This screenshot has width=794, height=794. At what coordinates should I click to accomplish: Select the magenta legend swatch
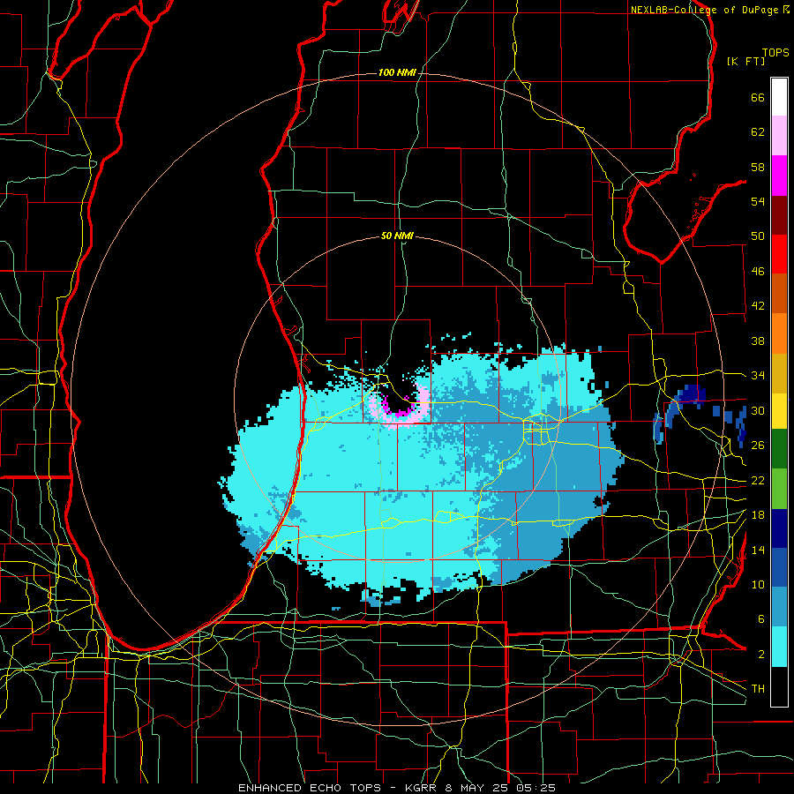[779, 176]
